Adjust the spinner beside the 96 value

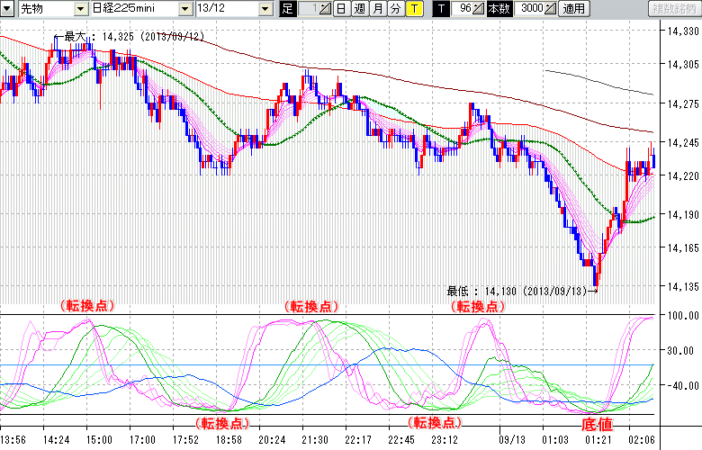(479, 9)
